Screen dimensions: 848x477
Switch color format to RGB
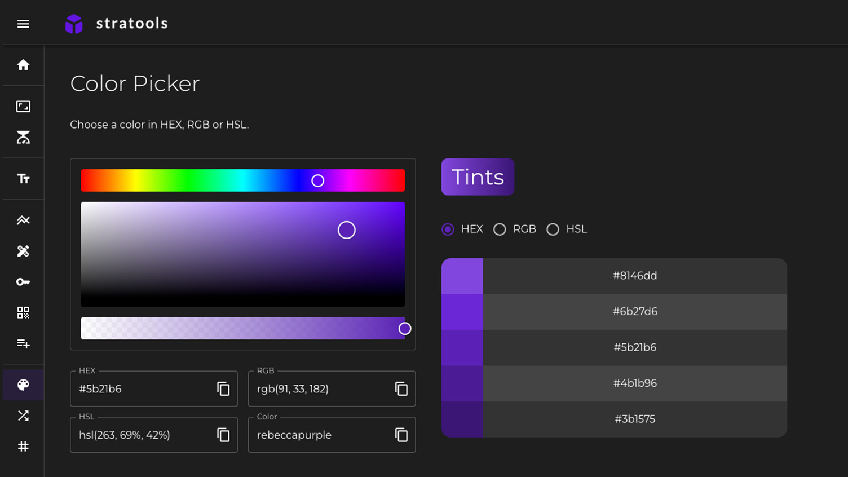[x=500, y=229]
